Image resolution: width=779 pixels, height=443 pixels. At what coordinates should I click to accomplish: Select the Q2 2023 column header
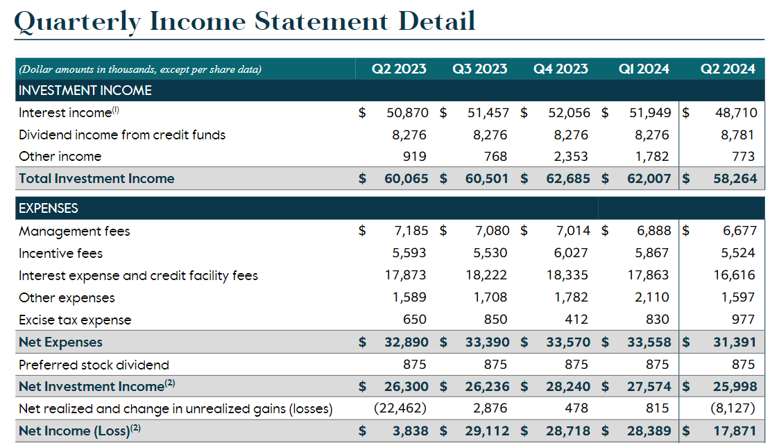[398, 69]
